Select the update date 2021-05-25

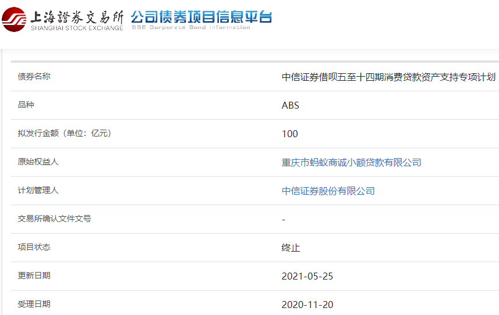pyautogui.click(x=307, y=277)
